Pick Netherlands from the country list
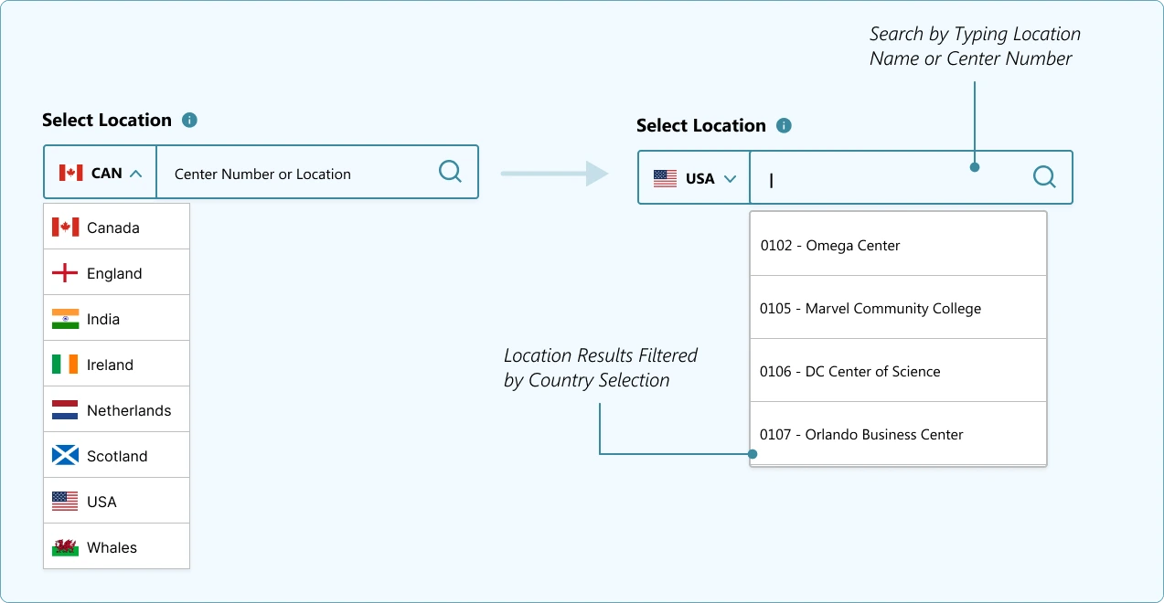1164x603 pixels. (116, 409)
